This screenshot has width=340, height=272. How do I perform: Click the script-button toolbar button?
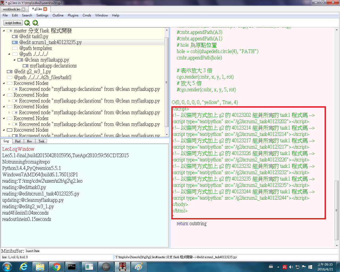[13, 23]
